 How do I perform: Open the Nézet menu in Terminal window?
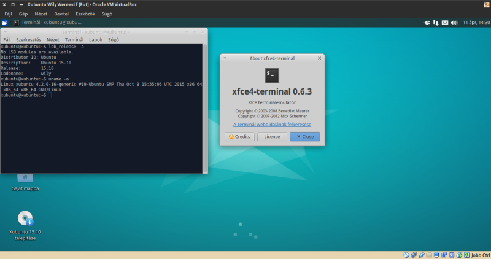pyautogui.click(x=53, y=40)
